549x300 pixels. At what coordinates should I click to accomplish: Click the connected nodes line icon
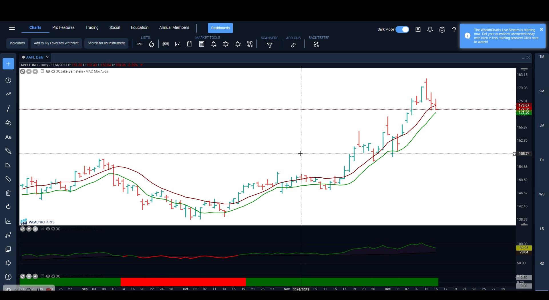[8, 235]
